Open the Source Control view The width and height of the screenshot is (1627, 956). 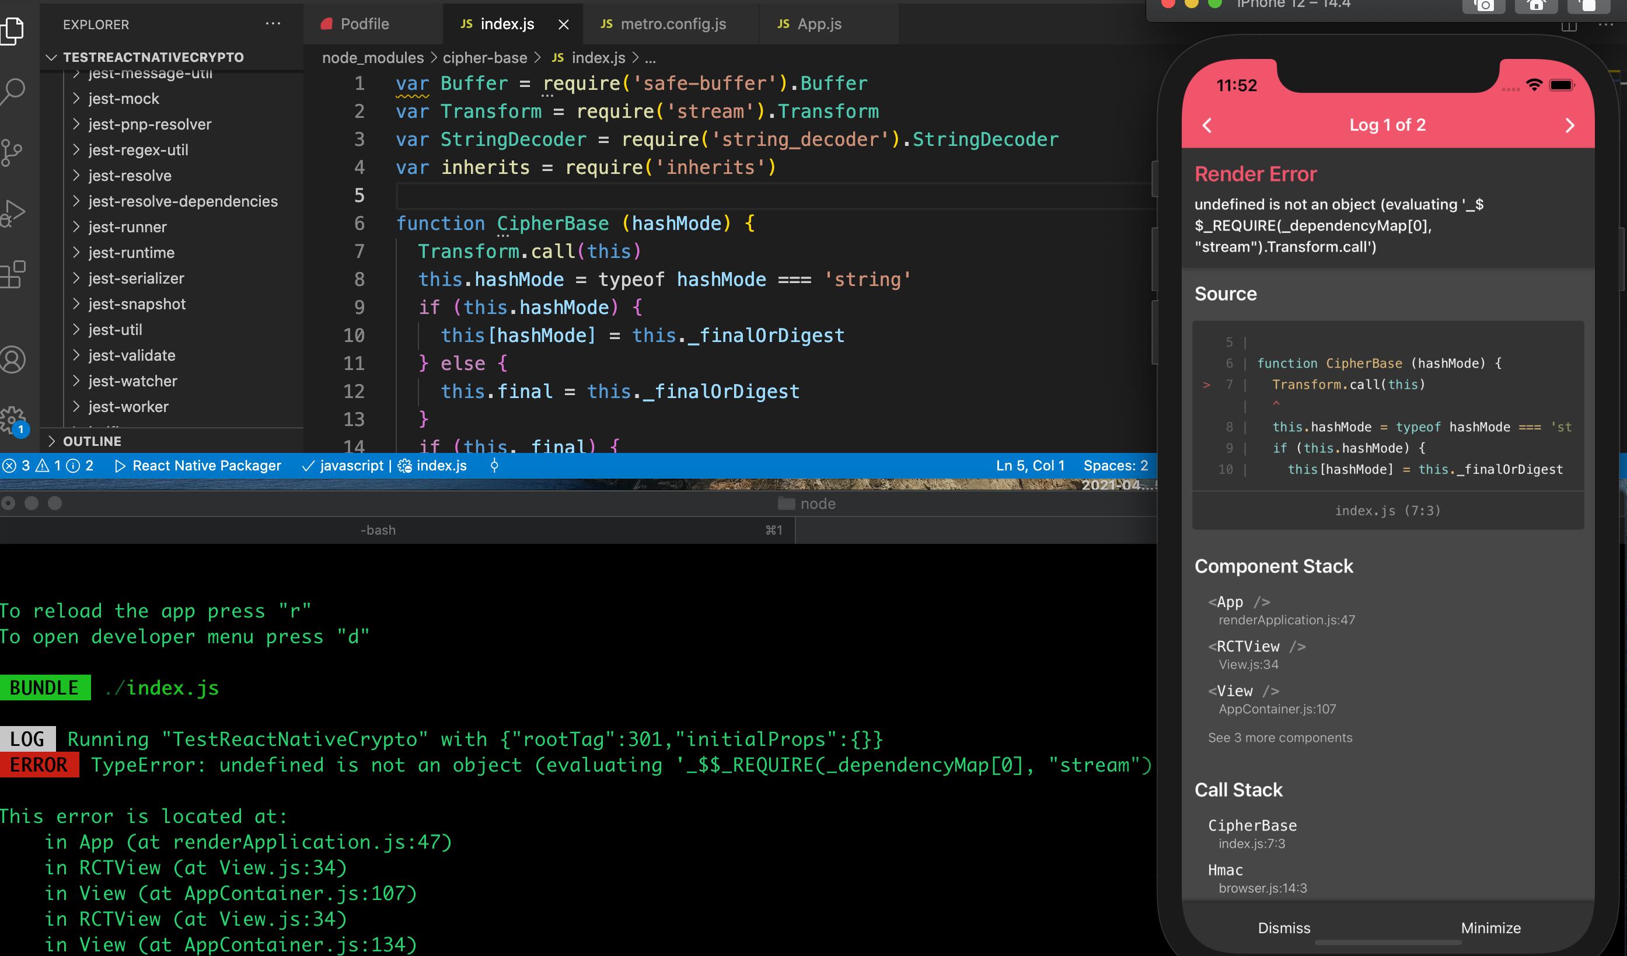point(12,152)
